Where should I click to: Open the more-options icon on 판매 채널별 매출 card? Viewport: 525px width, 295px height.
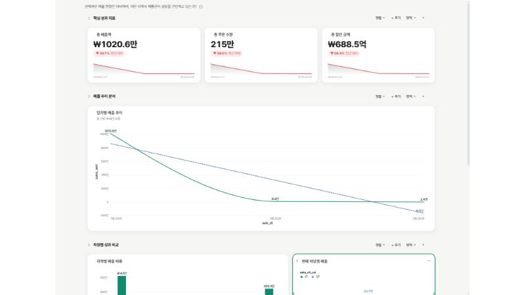(429, 260)
